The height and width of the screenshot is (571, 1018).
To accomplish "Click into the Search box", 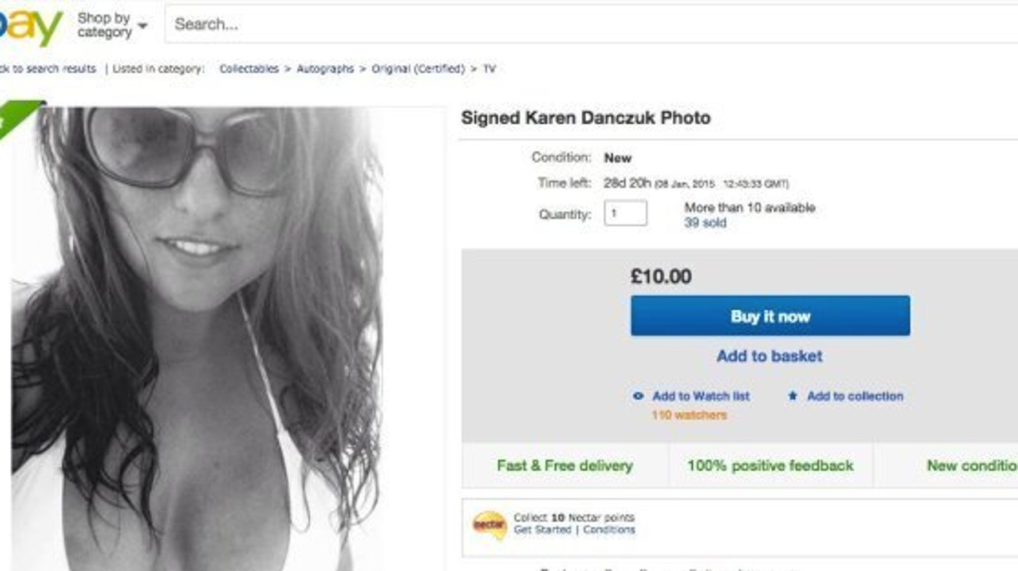I will coord(590,25).
